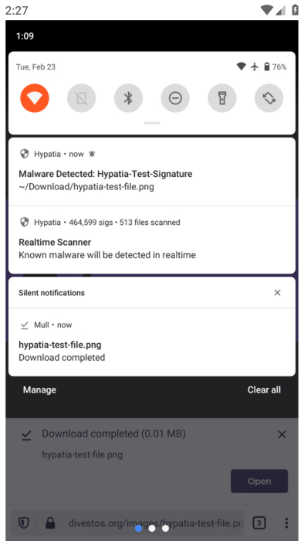The width and height of the screenshot is (304, 541).
Task: Open the browser tab counter showing 3
Action: click(x=259, y=523)
